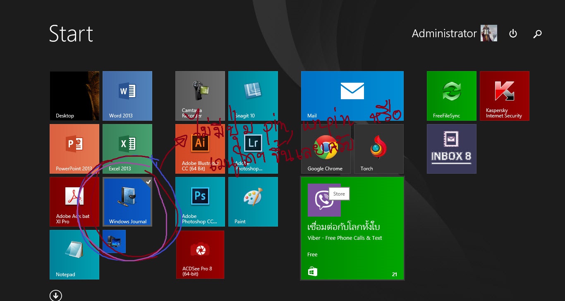Open the Windows Journal tile
Viewport: 565px width, 301px height.
127,202
